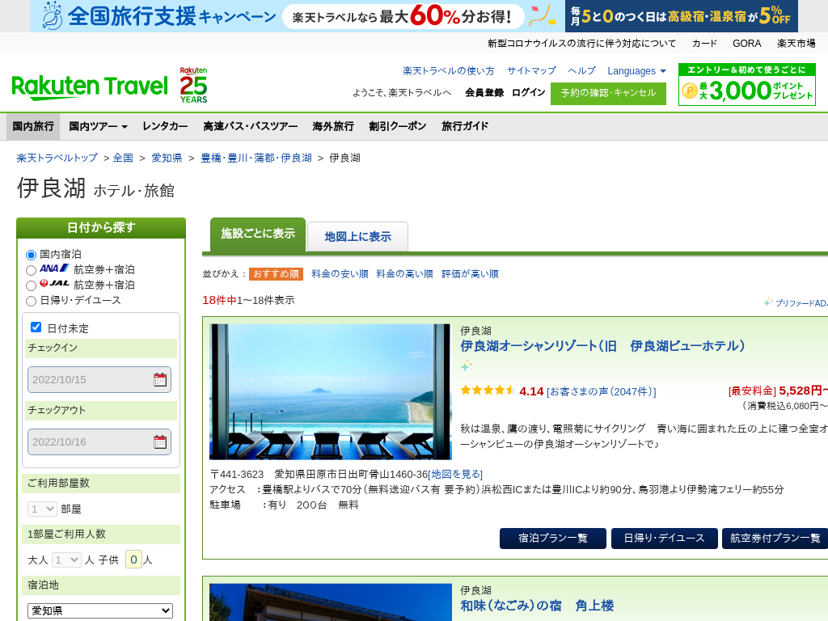Open 和味(なごみ)の宿 角上楼 link
Viewport: 828px width, 621px height.
pos(537,606)
